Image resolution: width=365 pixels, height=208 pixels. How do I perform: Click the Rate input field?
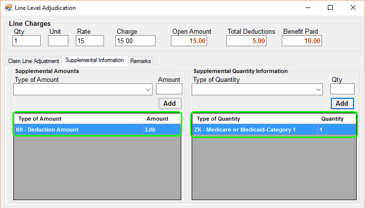pos(90,41)
